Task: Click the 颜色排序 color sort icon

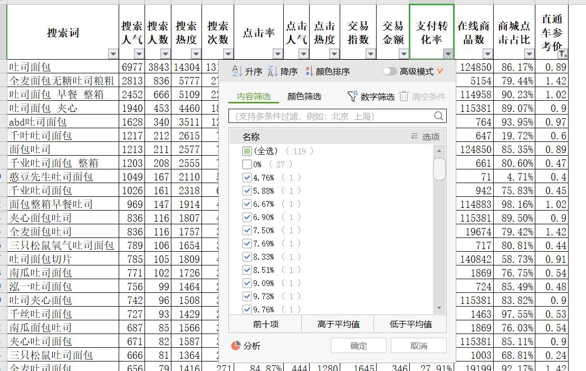Action: pos(309,71)
